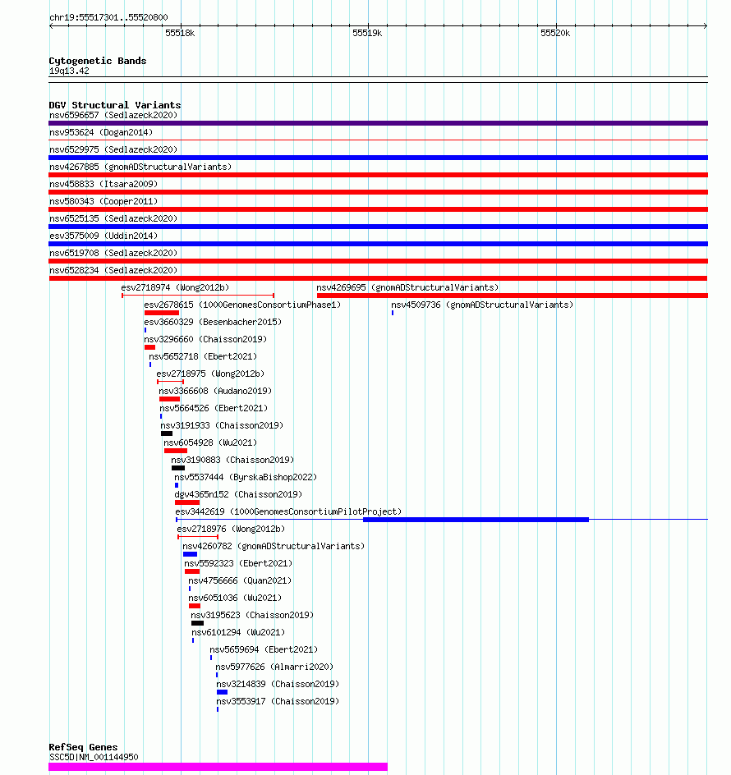The width and height of the screenshot is (731, 775).
Task: Open nsv6525135 (Sedlazeck2020) variant
Action: coord(113,218)
